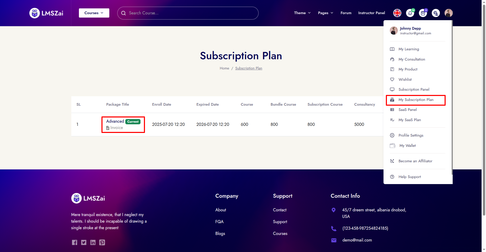
Task: Click the UK flag language icon
Action: coord(397,13)
